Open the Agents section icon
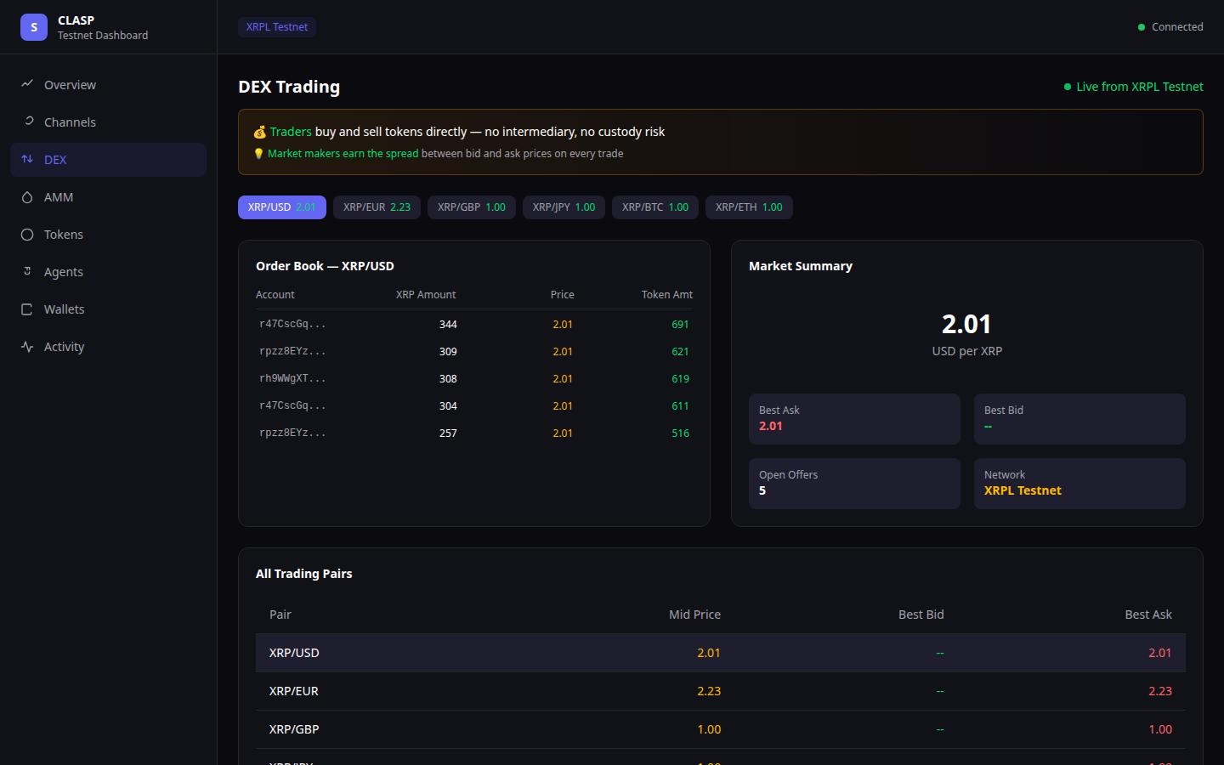1224x765 pixels. (27, 271)
